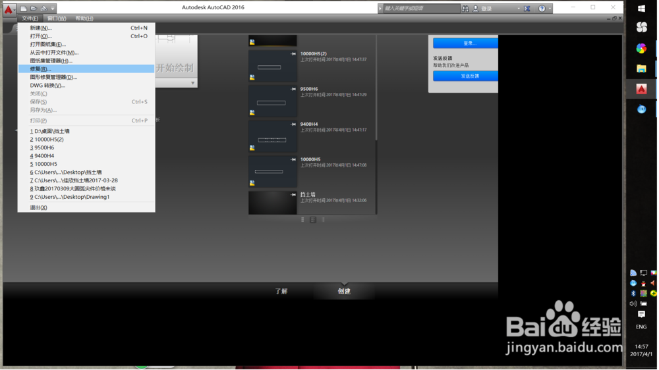The height and width of the screenshot is (370, 659).
Task: Pin the 10000H5(2) recent document
Action: point(293,54)
